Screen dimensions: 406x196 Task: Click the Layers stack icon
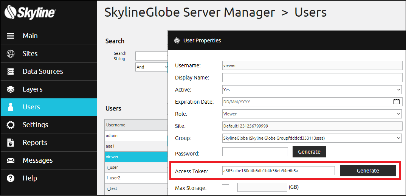11,89
